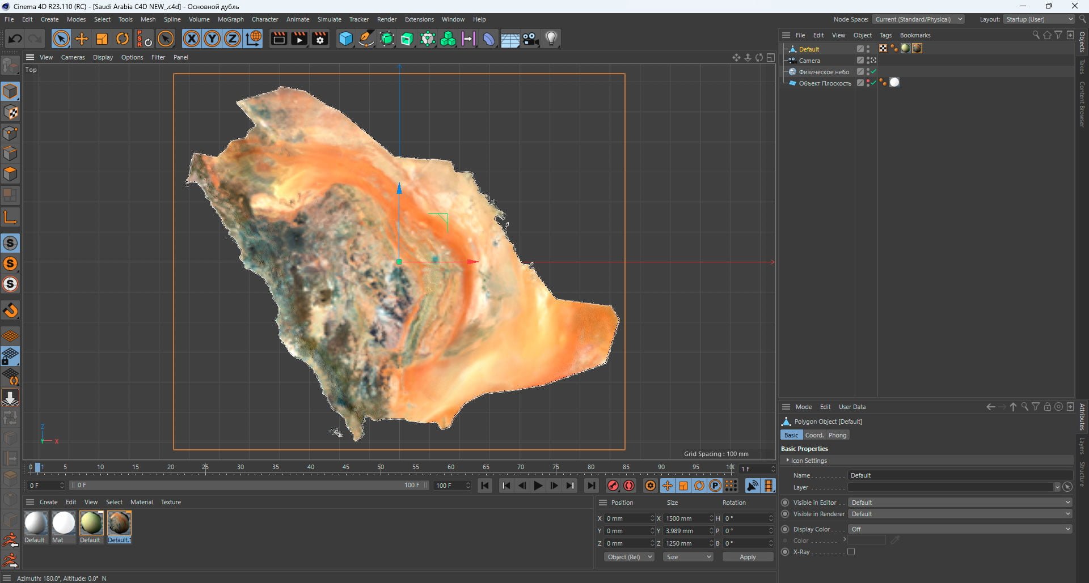Select the white Mat material thumbnail
1089x583 pixels.
pos(63,523)
